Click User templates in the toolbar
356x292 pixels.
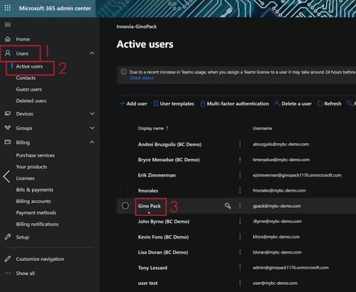[174, 103]
